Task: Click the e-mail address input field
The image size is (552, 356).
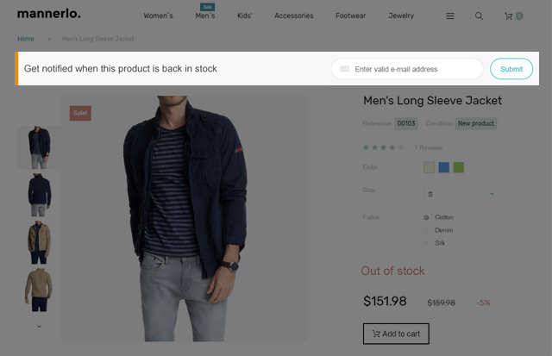Action: tap(414, 69)
